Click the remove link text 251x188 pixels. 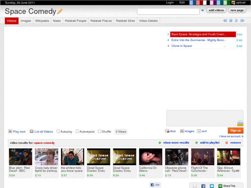click(x=235, y=142)
